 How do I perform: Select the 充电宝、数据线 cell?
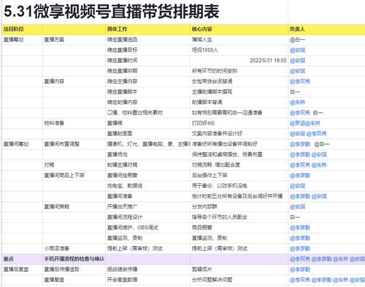[x=148, y=186]
